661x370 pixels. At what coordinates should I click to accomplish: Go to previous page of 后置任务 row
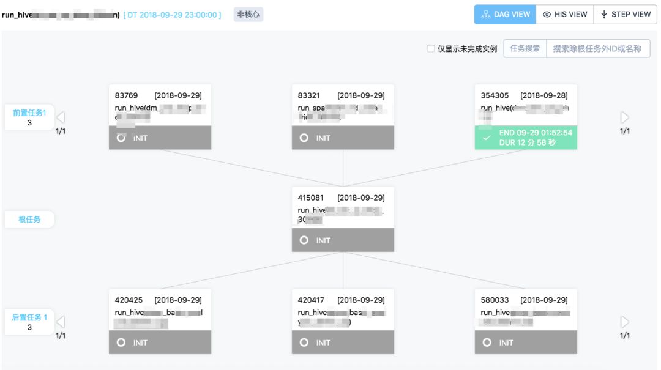61,322
